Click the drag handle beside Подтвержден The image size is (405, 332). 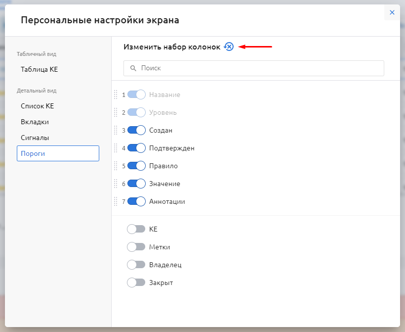coord(116,148)
